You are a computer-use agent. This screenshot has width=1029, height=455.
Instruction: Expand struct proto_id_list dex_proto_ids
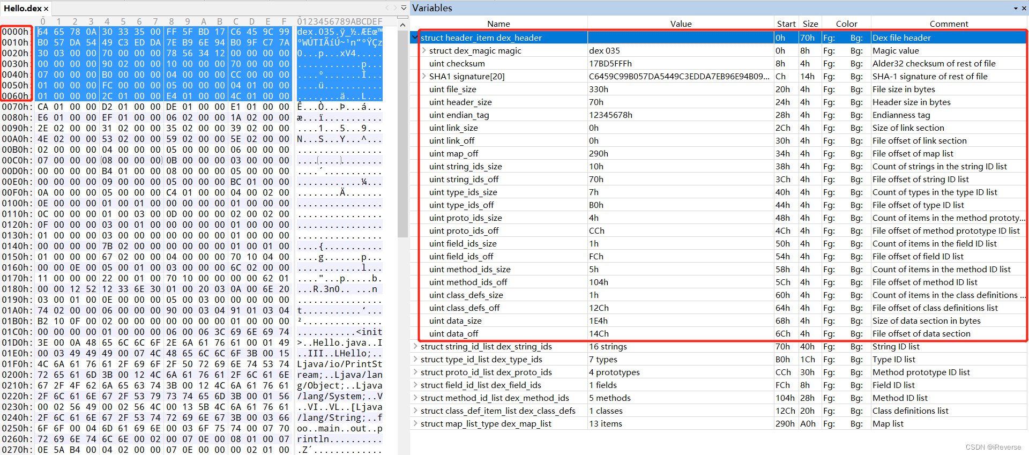point(415,372)
